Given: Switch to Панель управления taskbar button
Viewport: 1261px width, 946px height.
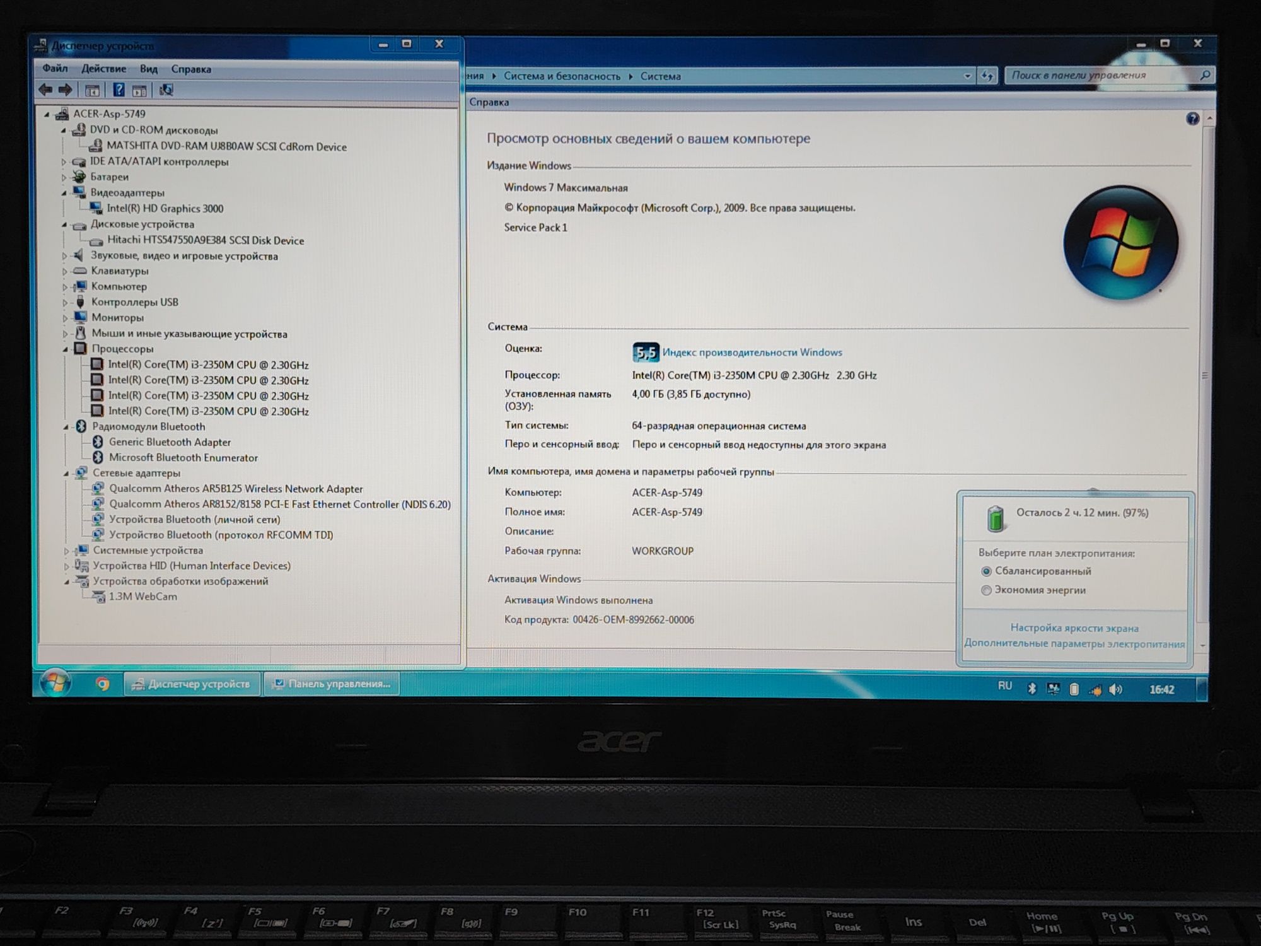Looking at the screenshot, I should coord(333,684).
